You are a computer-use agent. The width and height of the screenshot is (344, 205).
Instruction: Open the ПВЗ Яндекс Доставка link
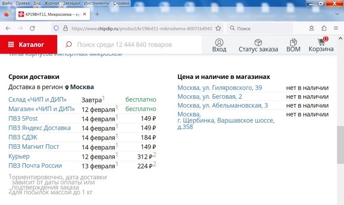[x=40, y=128]
